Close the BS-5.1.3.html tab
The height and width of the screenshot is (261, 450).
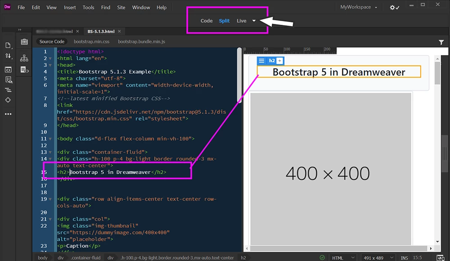(x=119, y=31)
